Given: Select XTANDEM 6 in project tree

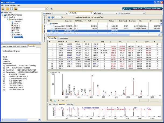Looking at the screenshot, I should 18,35.
